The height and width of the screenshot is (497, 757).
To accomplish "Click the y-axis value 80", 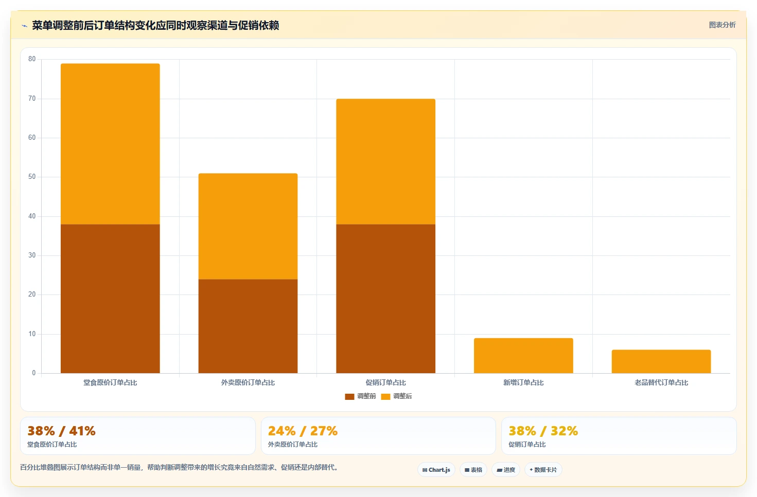I will point(32,59).
